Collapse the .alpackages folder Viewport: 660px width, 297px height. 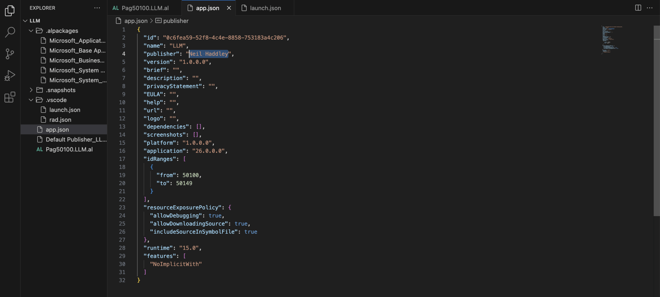click(31, 31)
